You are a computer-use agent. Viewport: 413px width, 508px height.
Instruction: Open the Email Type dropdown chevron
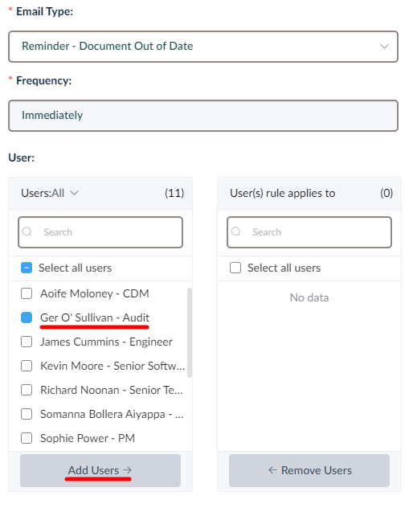click(x=384, y=47)
